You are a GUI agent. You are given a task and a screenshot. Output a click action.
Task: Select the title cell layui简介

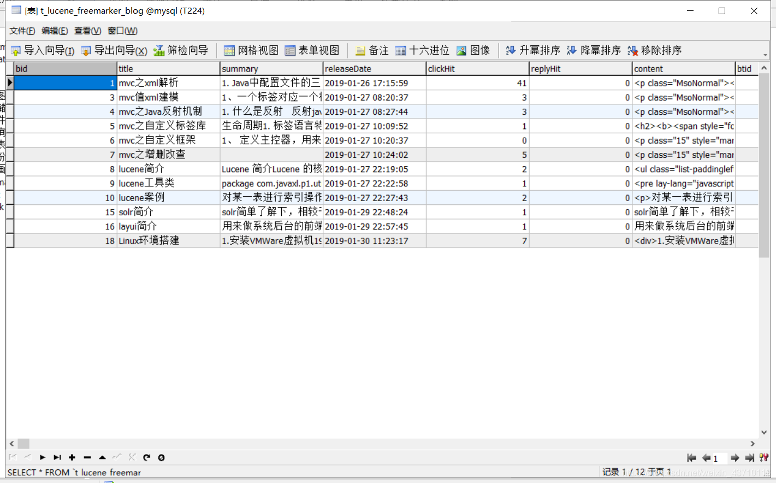(168, 226)
